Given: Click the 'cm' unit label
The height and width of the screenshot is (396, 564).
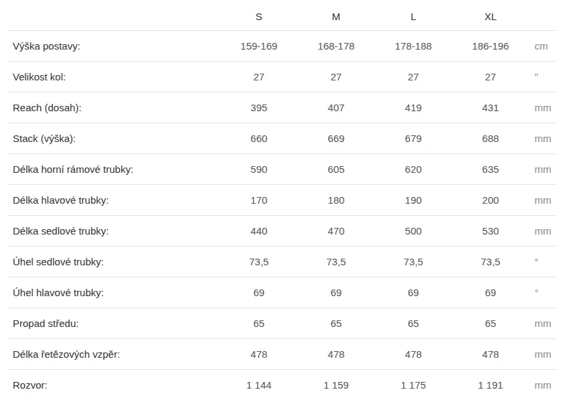Looking at the screenshot, I should coord(541,46).
